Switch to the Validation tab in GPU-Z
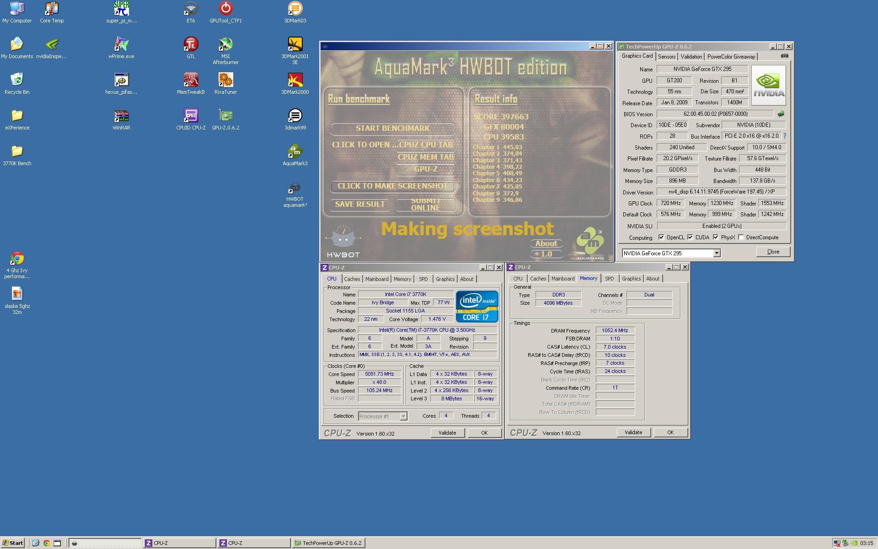The height and width of the screenshot is (549, 878). coord(691,57)
